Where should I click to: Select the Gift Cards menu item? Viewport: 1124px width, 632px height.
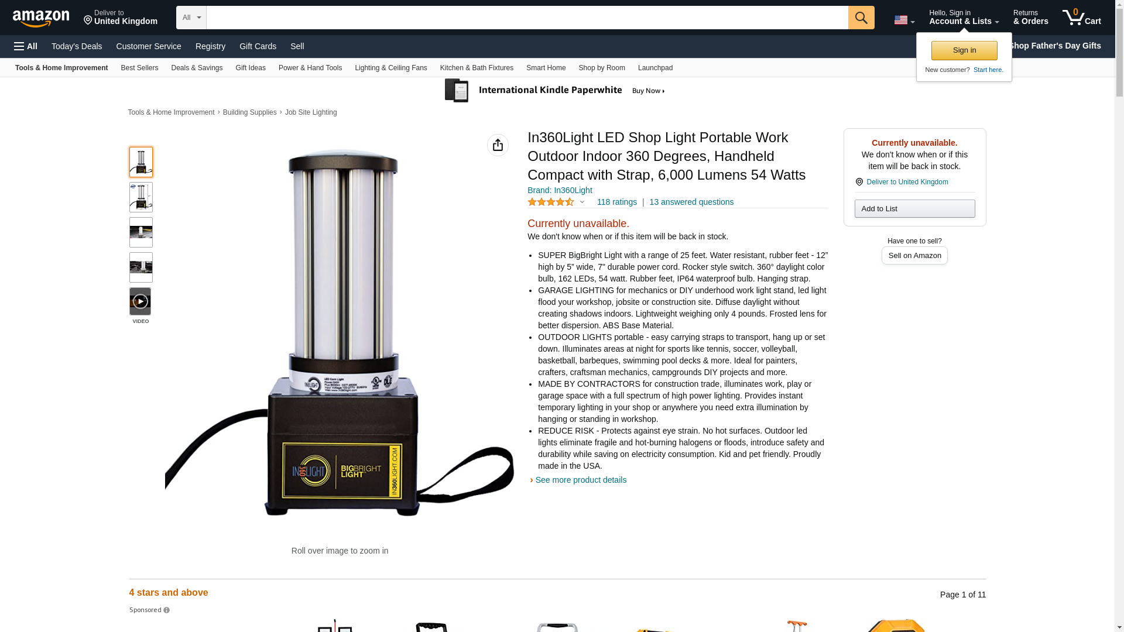(258, 46)
